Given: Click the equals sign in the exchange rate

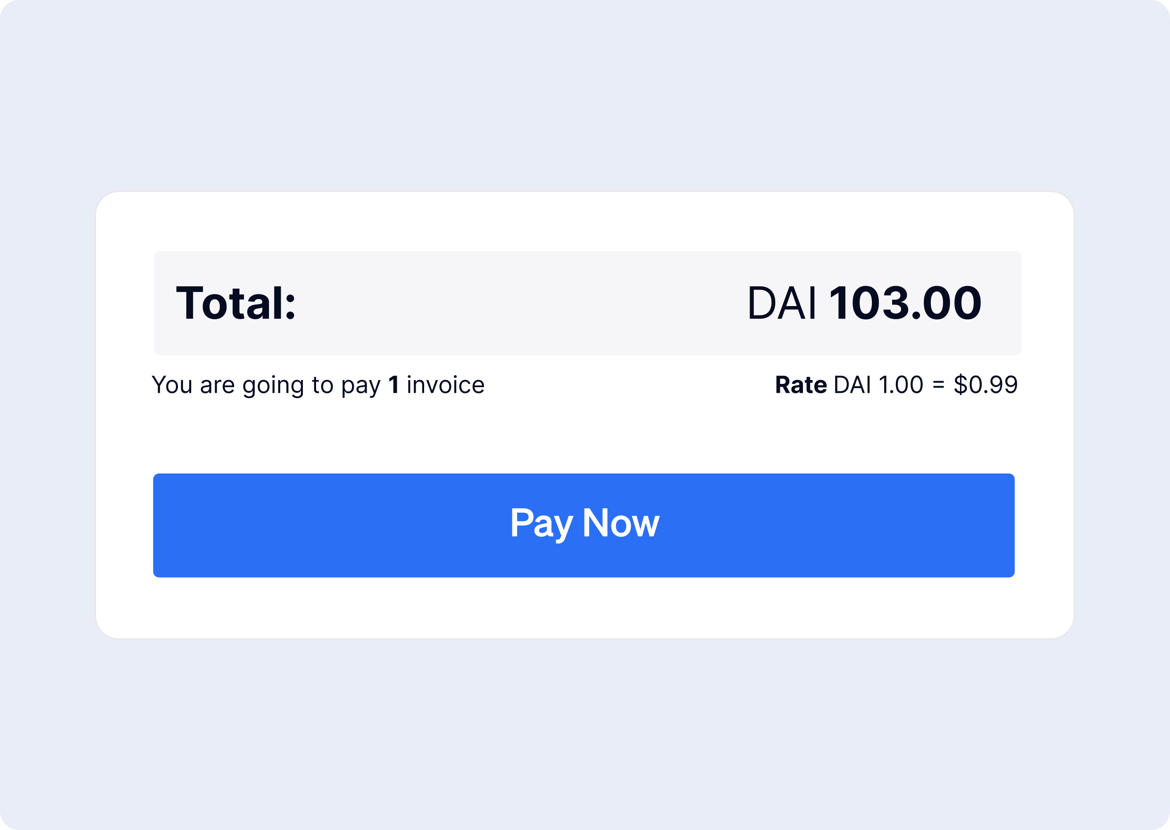Looking at the screenshot, I should point(938,385).
